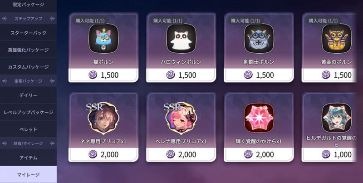Select the red shining awakening shard icon
This screenshot has height=183, width=363.
(259, 118)
